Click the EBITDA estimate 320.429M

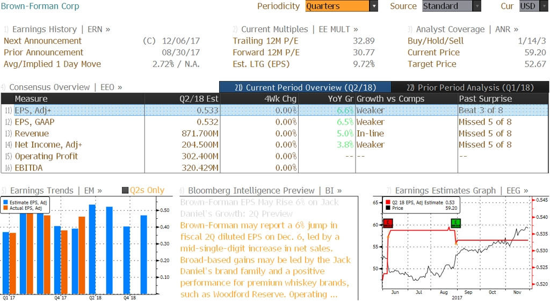pos(200,168)
